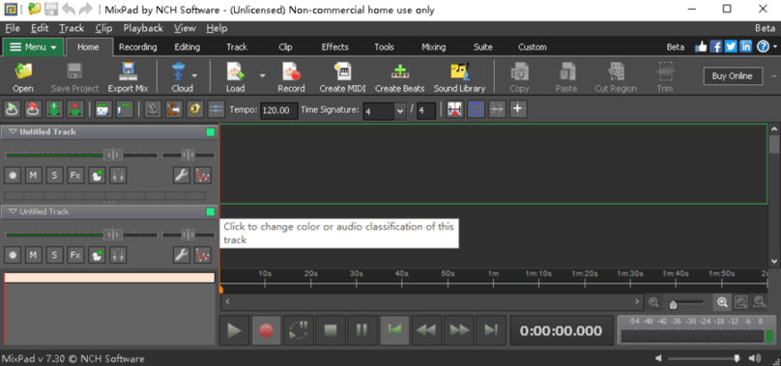Click the wrench settings on second track
Image resolution: width=781 pixels, height=366 pixels.
[182, 255]
